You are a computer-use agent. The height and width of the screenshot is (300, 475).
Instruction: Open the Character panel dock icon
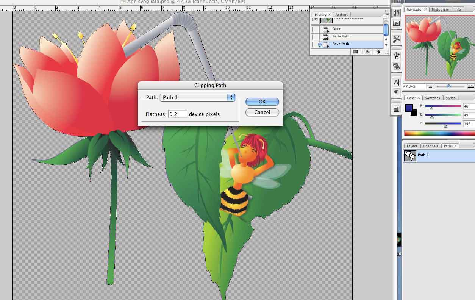396,82
